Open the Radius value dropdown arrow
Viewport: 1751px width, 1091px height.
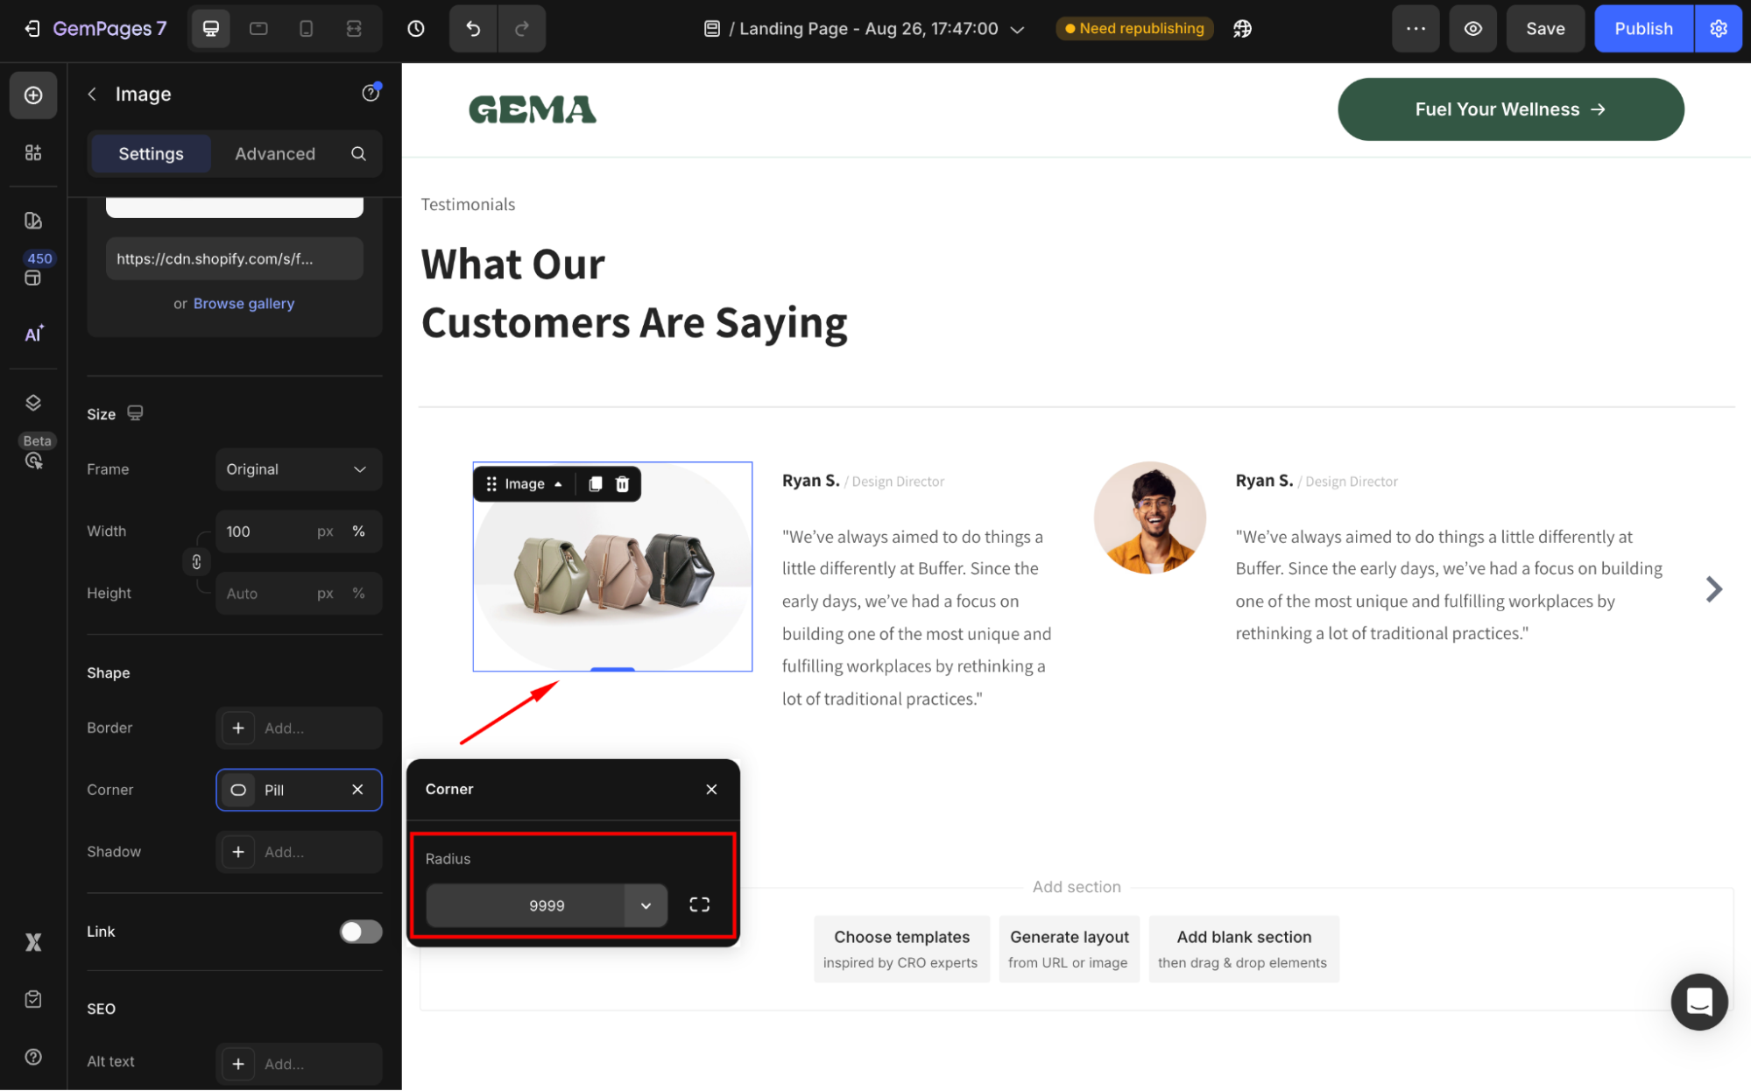point(646,905)
